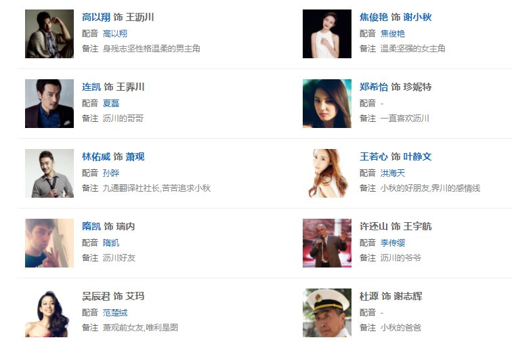The height and width of the screenshot is (342, 512).
Task: Click voice actor link 洪海天
Action: [393, 173]
